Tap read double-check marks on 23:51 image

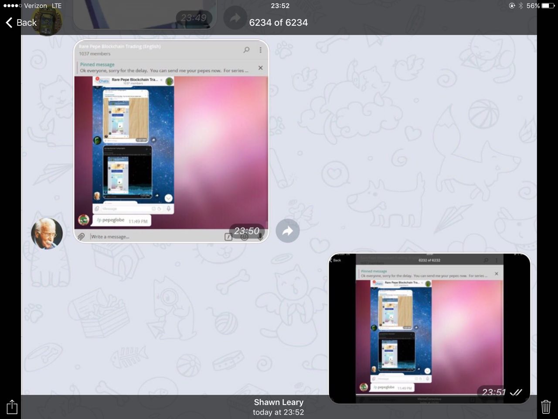point(516,392)
